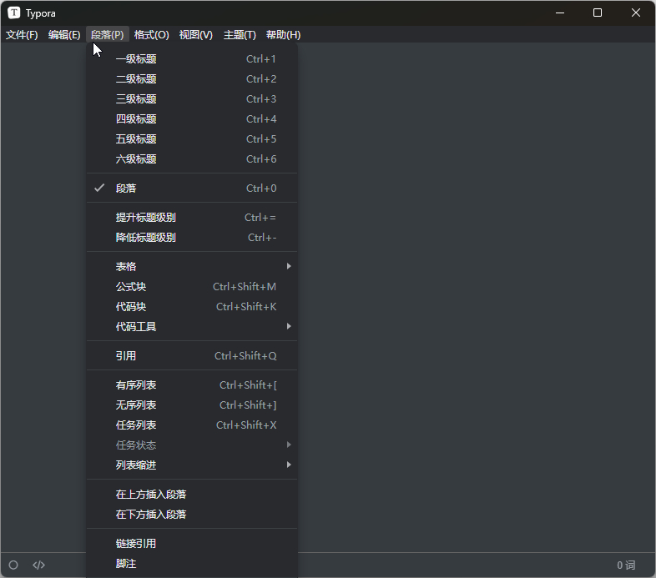This screenshot has height=578, width=656.
Task: Open the 格式(O) menu
Action: click(151, 35)
